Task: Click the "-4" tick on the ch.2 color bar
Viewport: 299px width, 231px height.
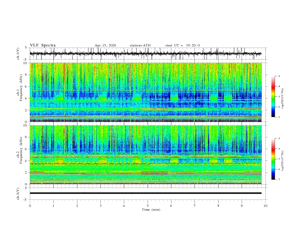Action: pos(278,149)
